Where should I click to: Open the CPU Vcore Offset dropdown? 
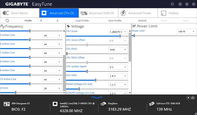click(x=118, y=41)
